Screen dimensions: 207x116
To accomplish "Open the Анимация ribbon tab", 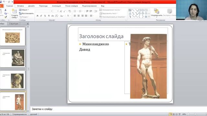I will point(56,6).
